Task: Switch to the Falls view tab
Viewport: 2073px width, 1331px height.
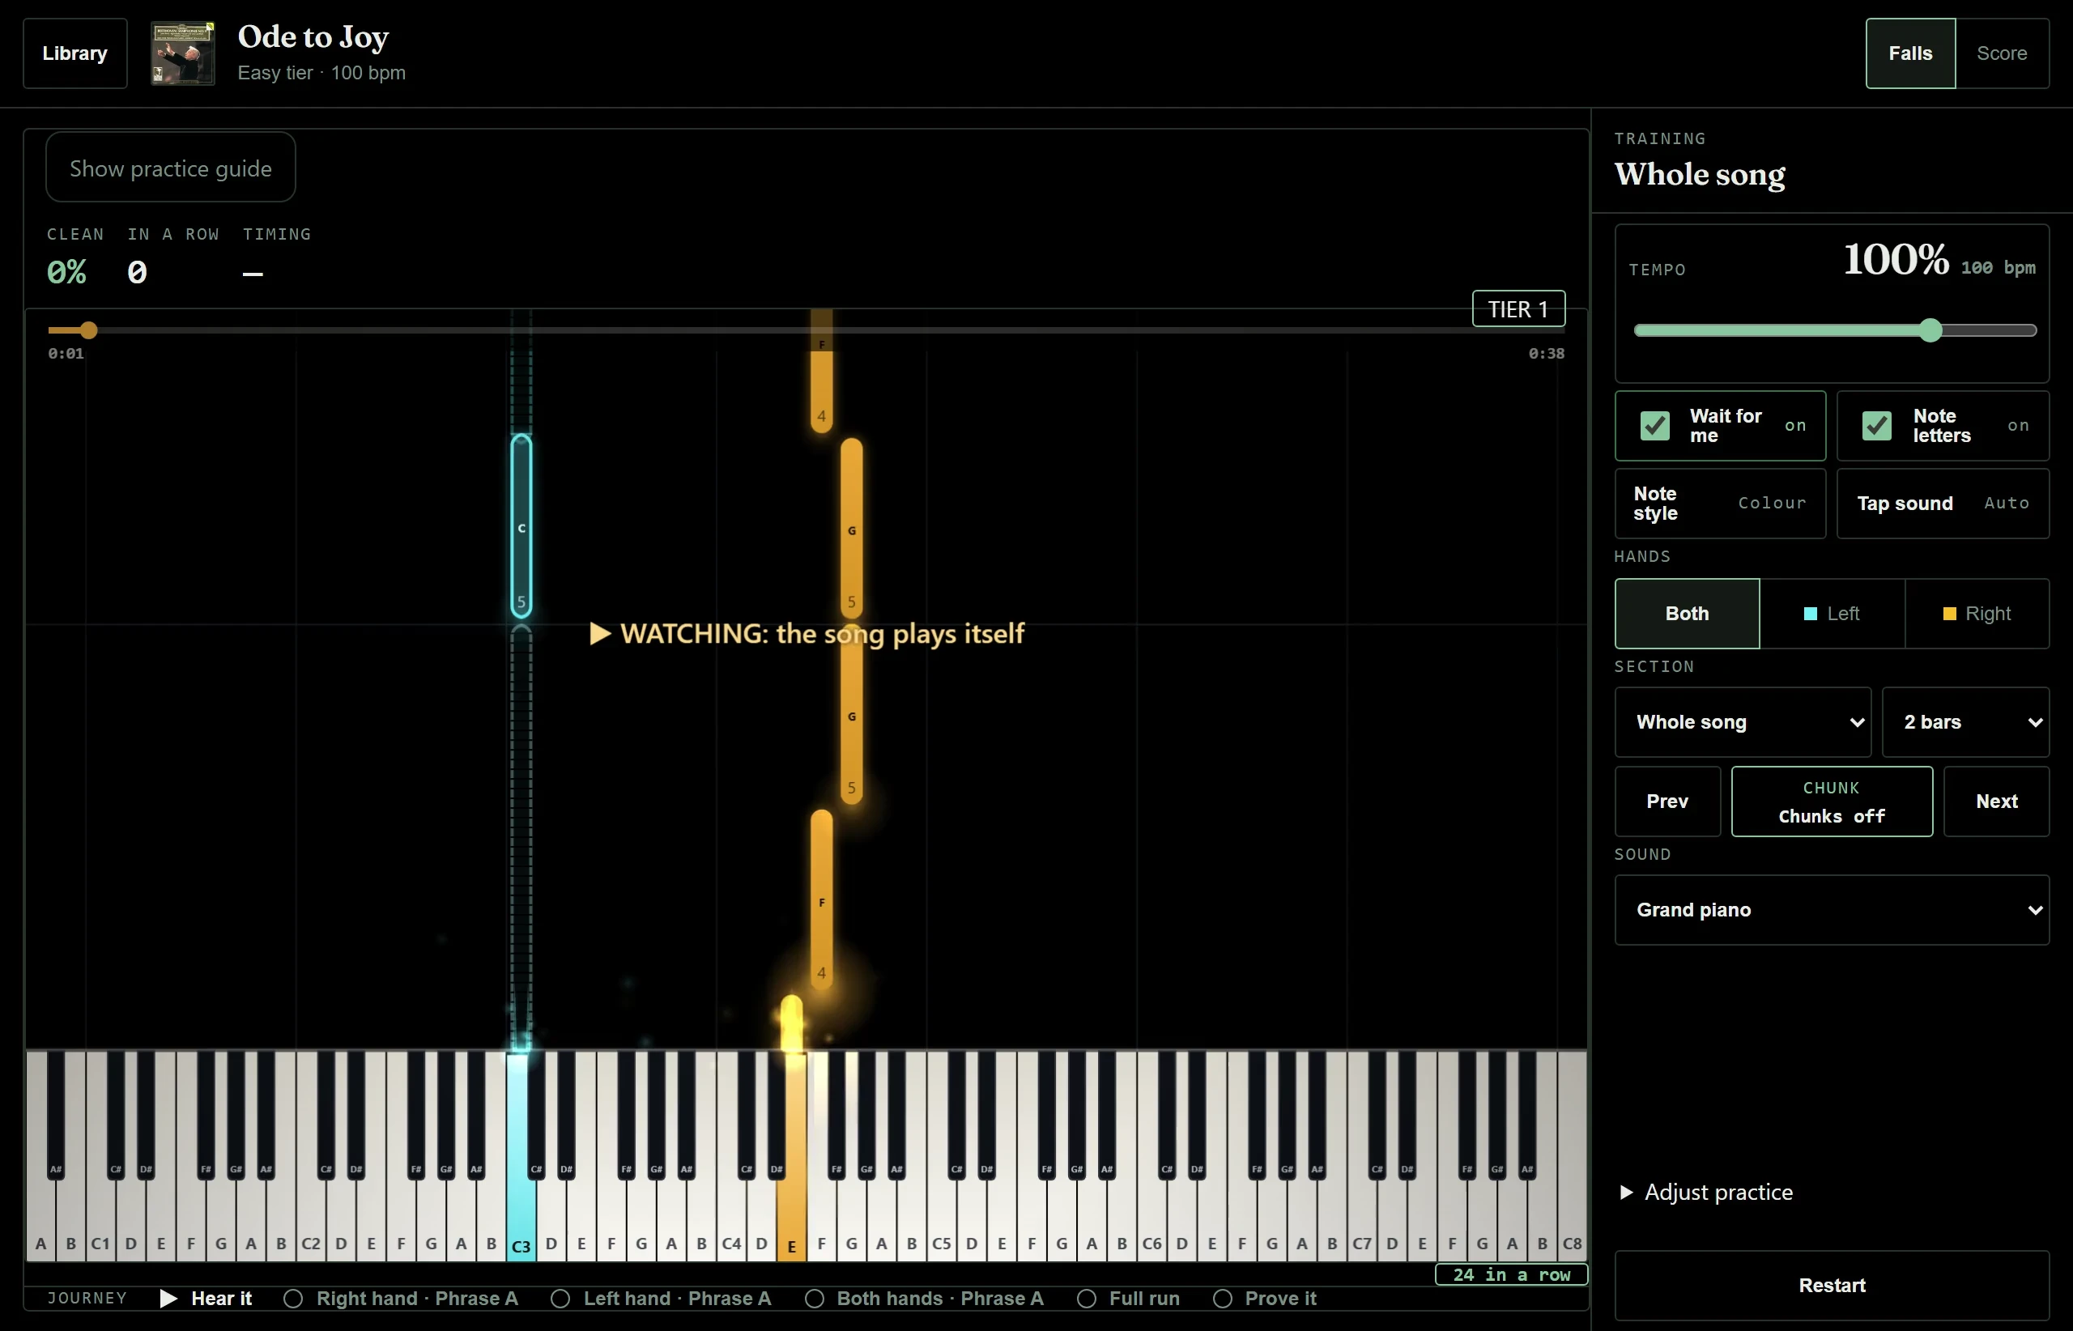Action: coord(1909,53)
